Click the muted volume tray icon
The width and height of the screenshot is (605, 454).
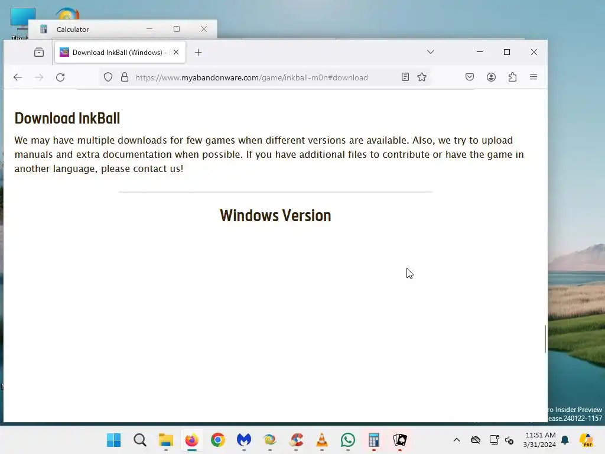point(509,440)
